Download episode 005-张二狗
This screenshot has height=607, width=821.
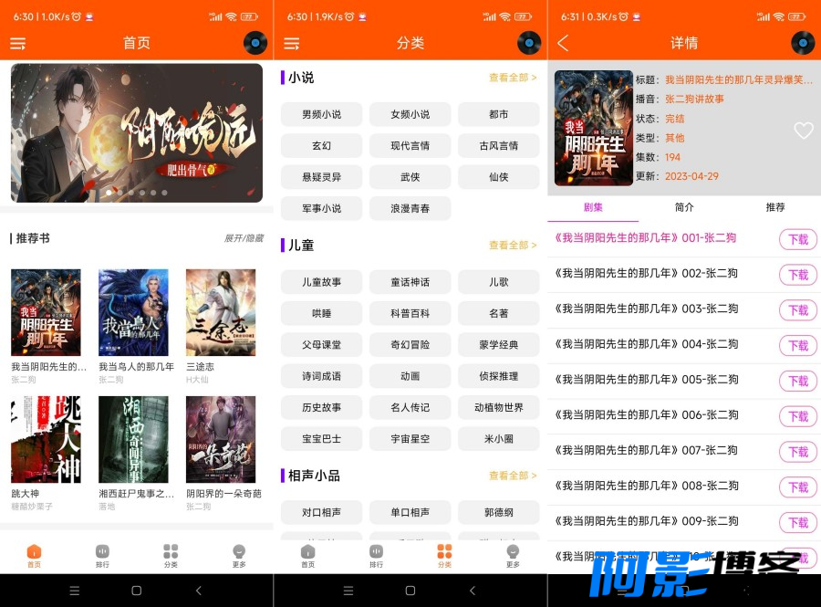[798, 381]
